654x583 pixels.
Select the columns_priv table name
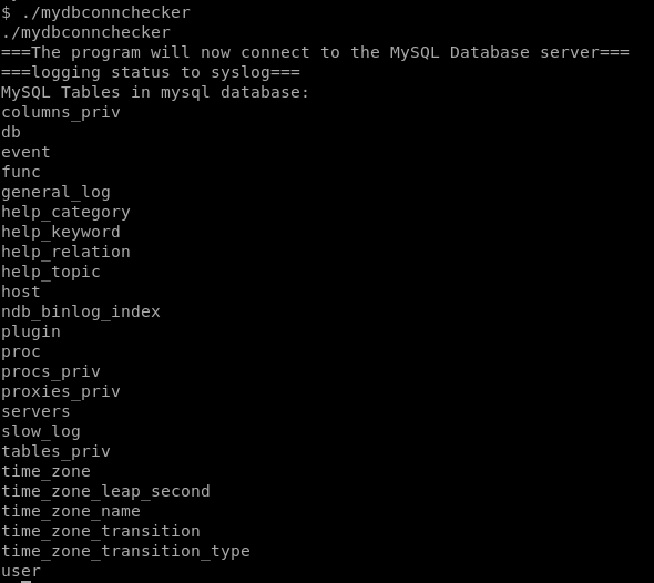click(61, 112)
